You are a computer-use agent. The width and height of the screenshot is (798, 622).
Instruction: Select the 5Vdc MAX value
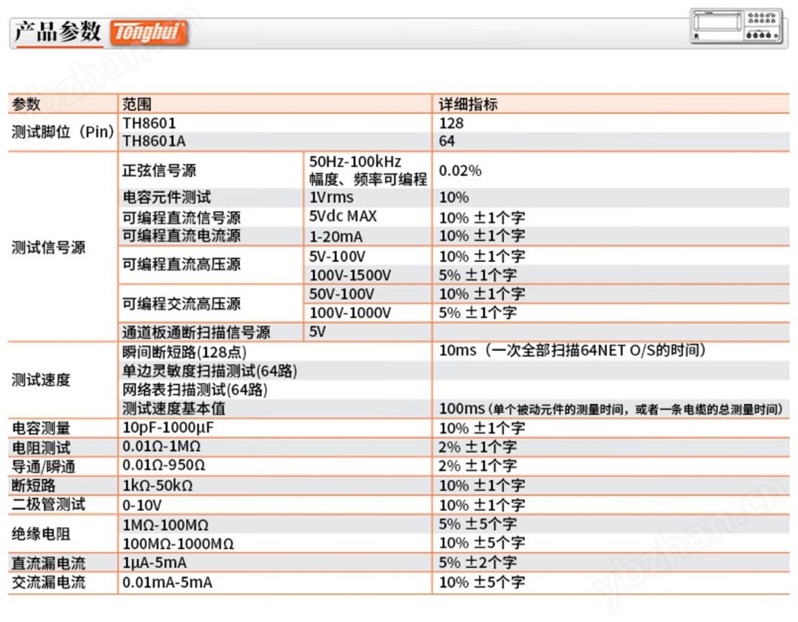(x=343, y=216)
